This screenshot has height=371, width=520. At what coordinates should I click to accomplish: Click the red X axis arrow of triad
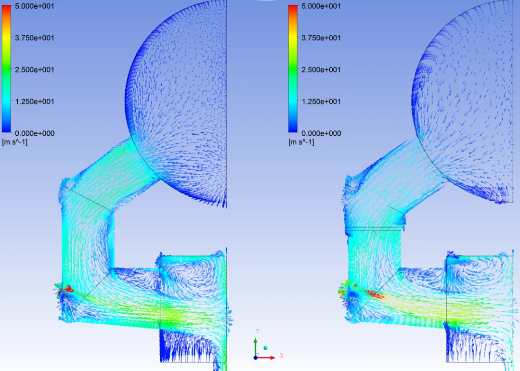pyautogui.click(x=270, y=358)
